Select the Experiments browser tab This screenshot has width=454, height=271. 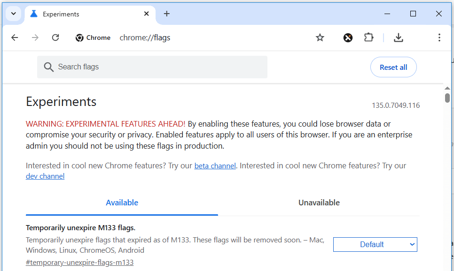(x=90, y=14)
